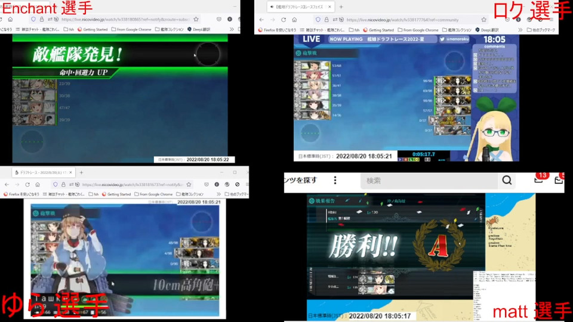Expand bookmarks overflow chevron in ゆら window

click(x=218, y=194)
